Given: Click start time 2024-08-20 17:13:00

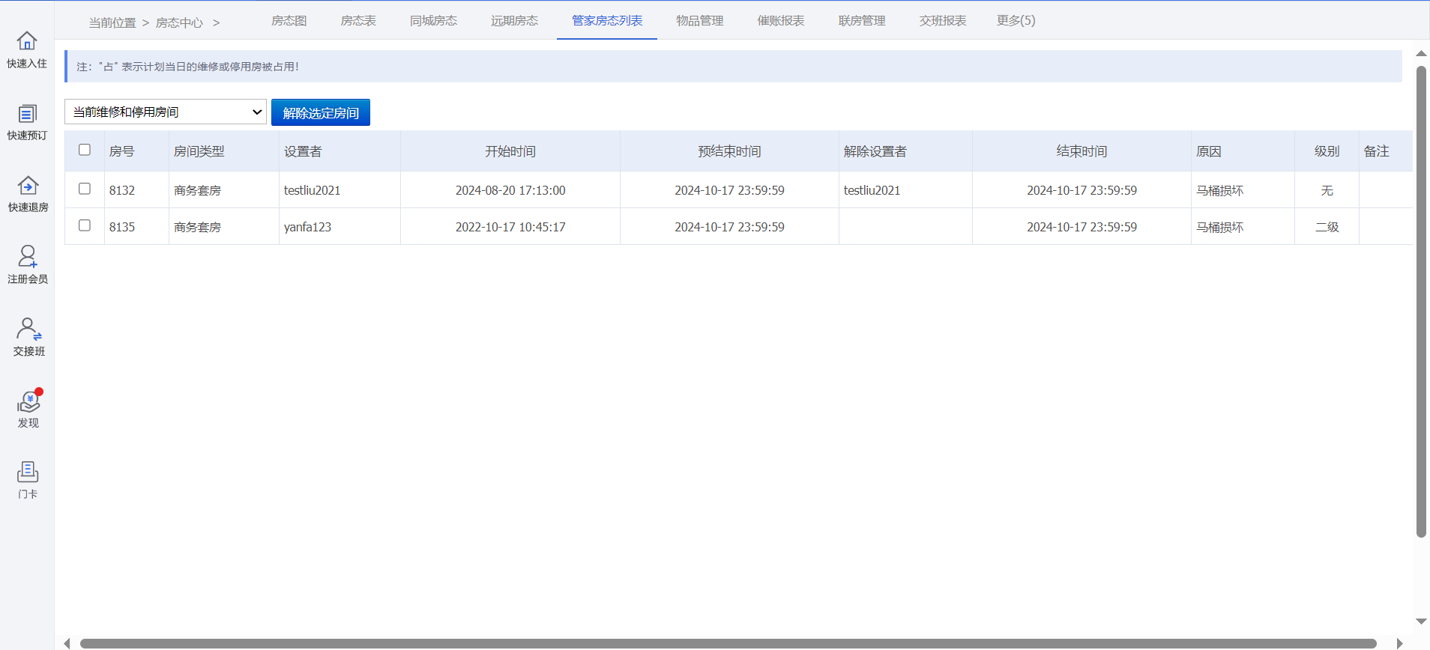Looking at the screenshot, I should [510, 190].
